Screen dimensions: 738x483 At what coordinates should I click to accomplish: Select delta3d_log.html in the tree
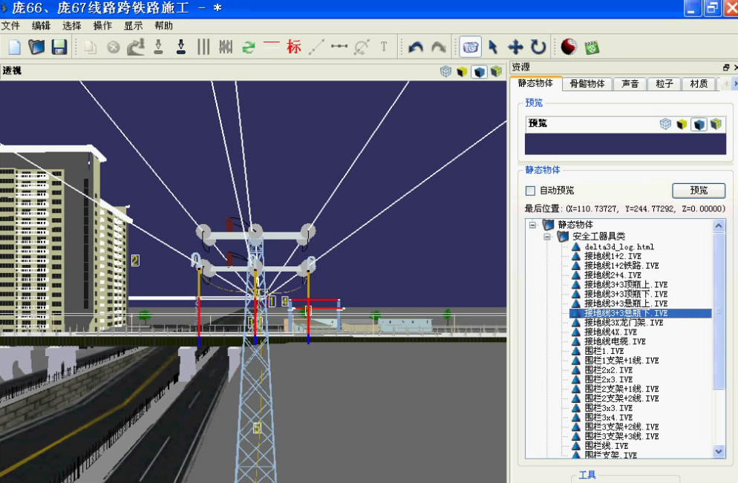(619, 247)
